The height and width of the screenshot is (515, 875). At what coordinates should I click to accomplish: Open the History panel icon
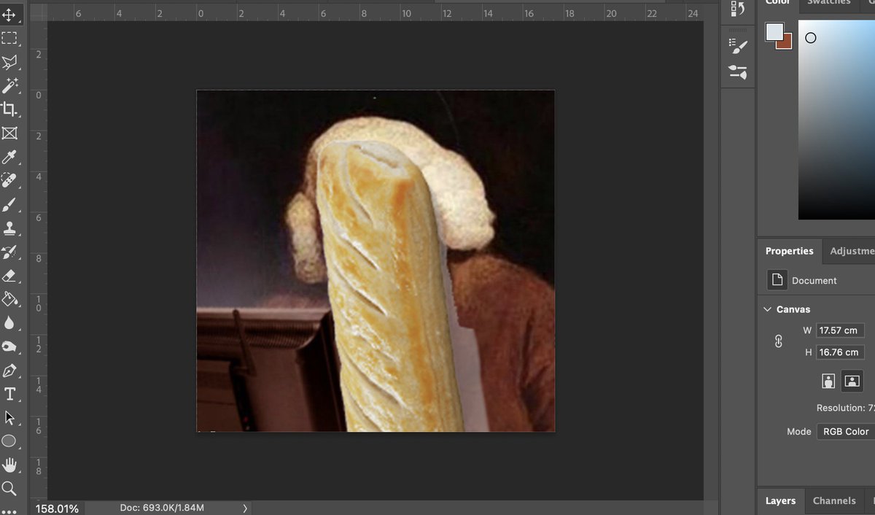pyautogui.click(x=738, y=8)
